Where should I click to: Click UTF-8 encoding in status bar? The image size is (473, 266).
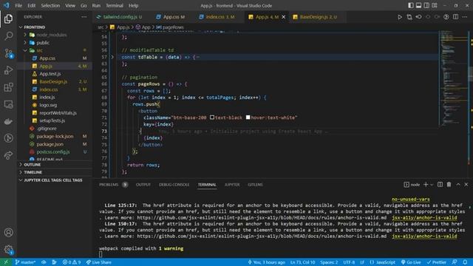(x=349, y=262)
